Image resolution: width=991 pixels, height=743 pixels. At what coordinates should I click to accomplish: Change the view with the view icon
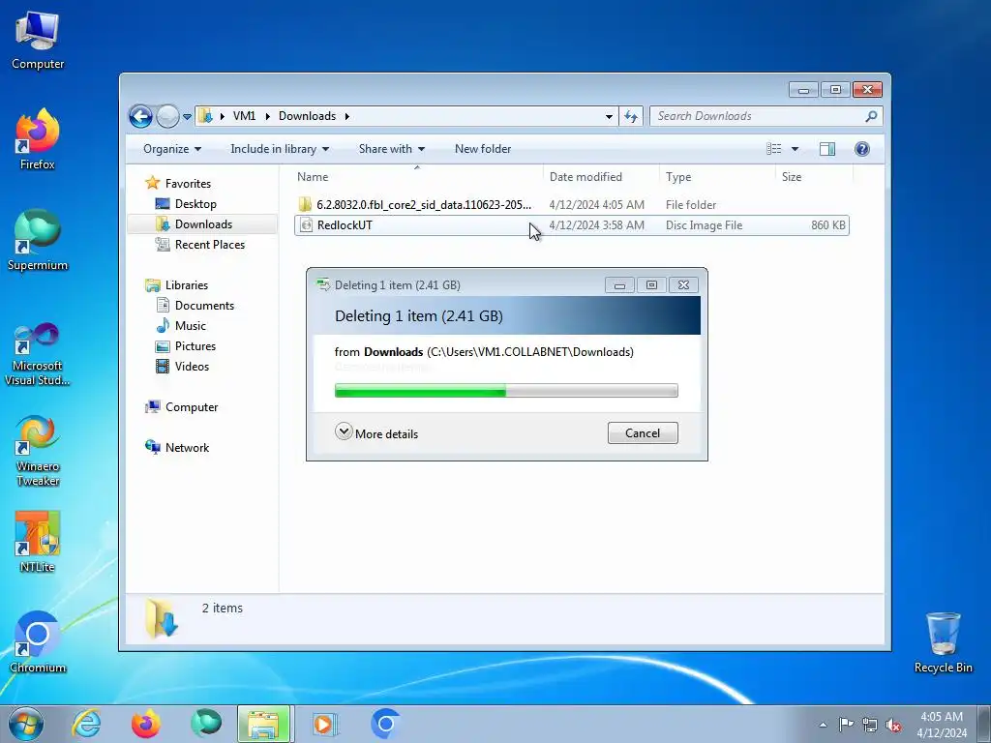(x=773, y=149)
